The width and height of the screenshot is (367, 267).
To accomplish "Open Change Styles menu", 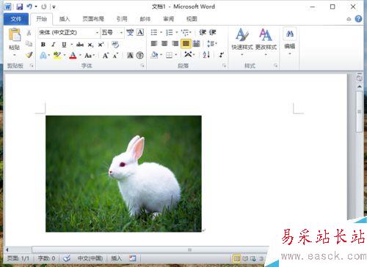I will tap(266, 41).
